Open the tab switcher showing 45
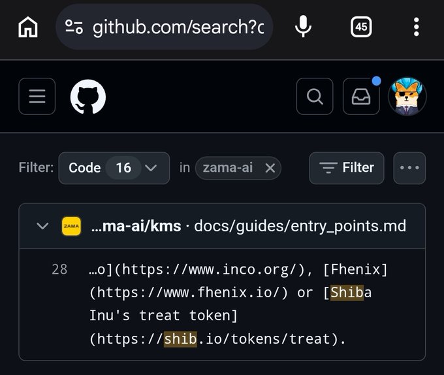Image resolution: width=444 pixels, height=375 pixels. click(x=361, y=27)
